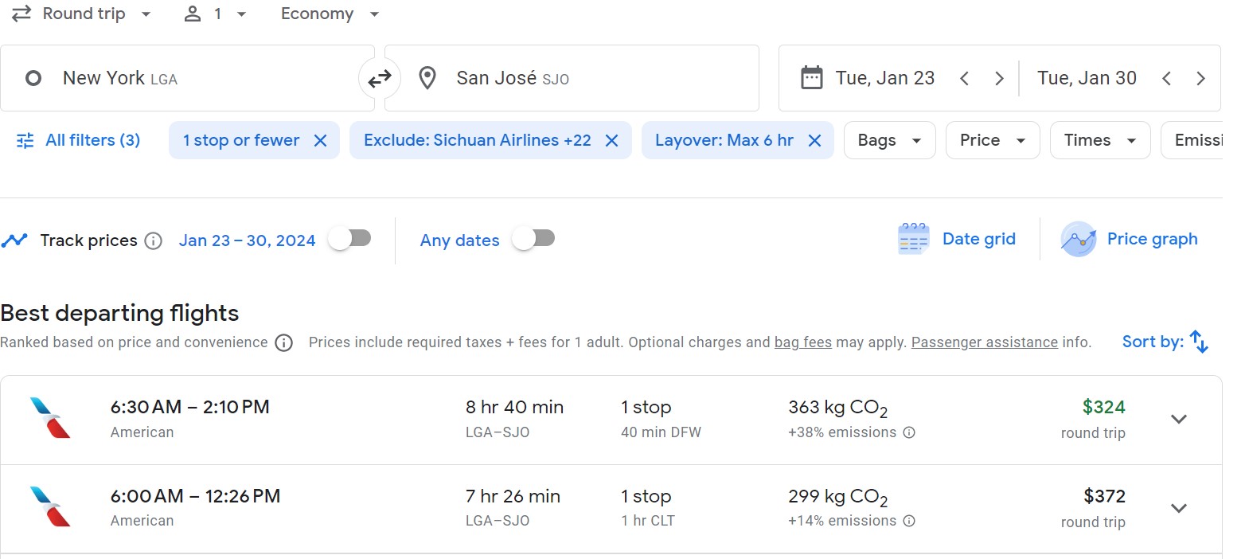Open the All filters panel
1245x559 pixels.
(76, 140)
